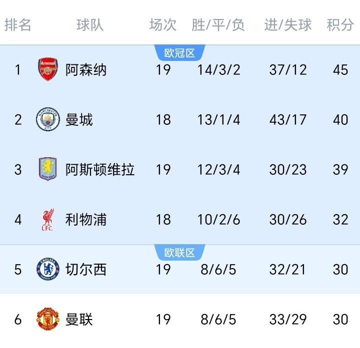Open the 曼联 team name
Viewport: 360px width, 348px height.
pyautogui.click(x=79, y=319)
